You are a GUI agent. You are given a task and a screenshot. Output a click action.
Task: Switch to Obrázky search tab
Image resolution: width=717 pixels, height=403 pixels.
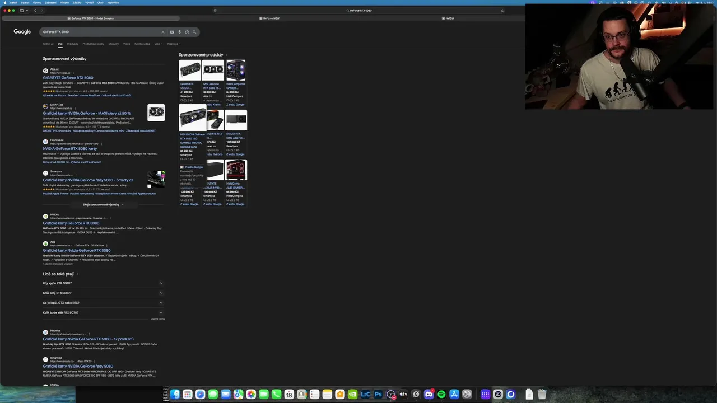click(x=114, y=44)
